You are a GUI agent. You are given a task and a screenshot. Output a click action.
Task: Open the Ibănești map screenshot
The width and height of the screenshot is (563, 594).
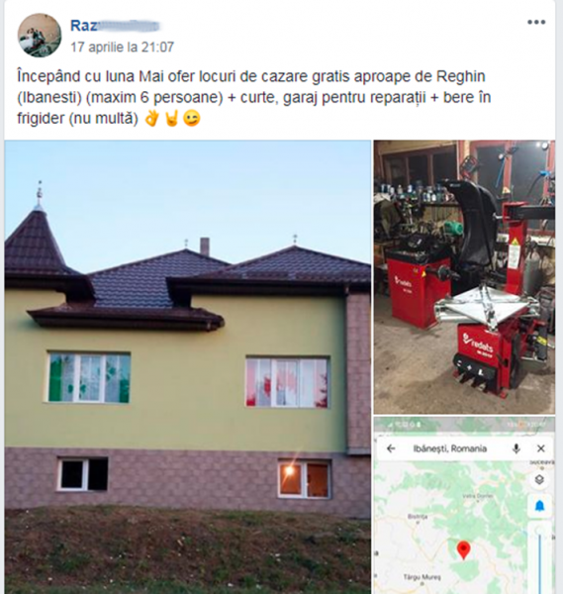click(x=464, y=505)
